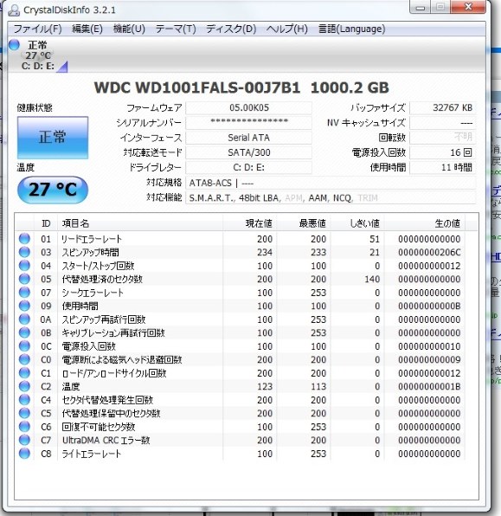The width and height of the screenshot is (501, 516).
Task: Click the status orb for row 09 使用時間
Action: (24, 306)
